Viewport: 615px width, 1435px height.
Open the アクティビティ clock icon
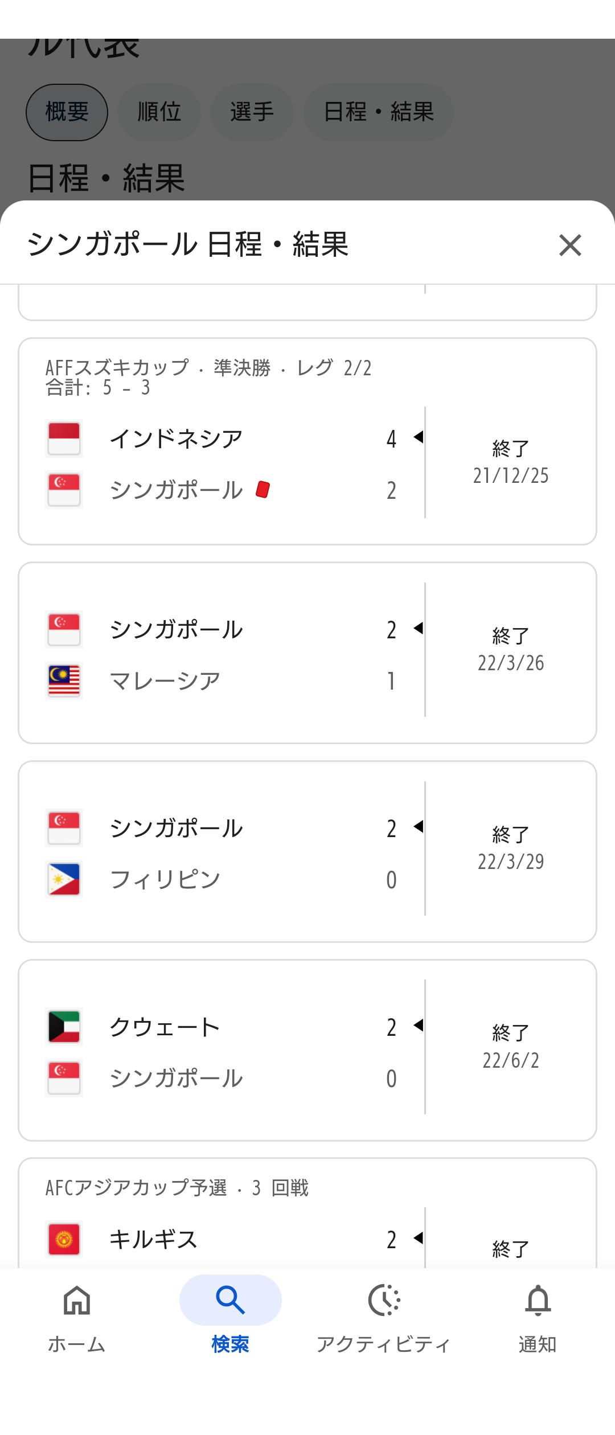click(384, 1299)
